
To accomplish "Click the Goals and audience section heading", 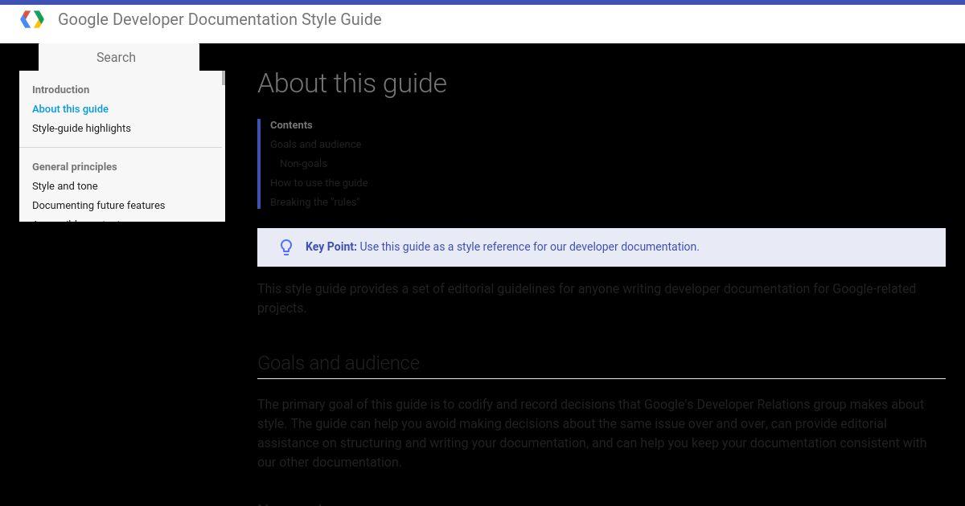I will [x=339, y=363].
